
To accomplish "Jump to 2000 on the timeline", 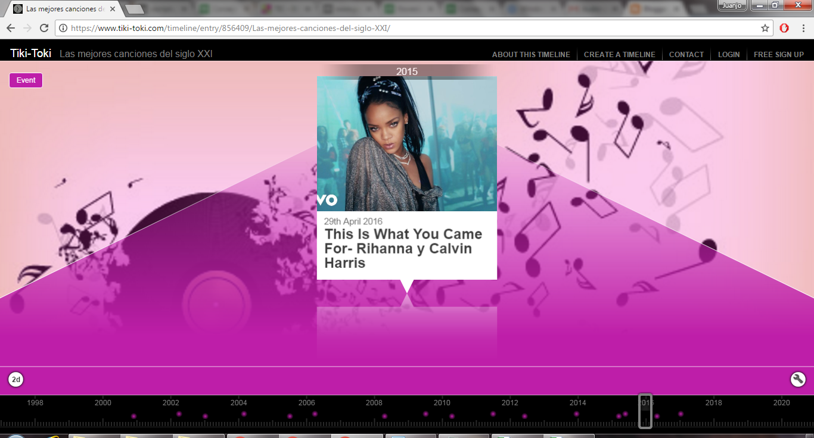I will [103, 403].
